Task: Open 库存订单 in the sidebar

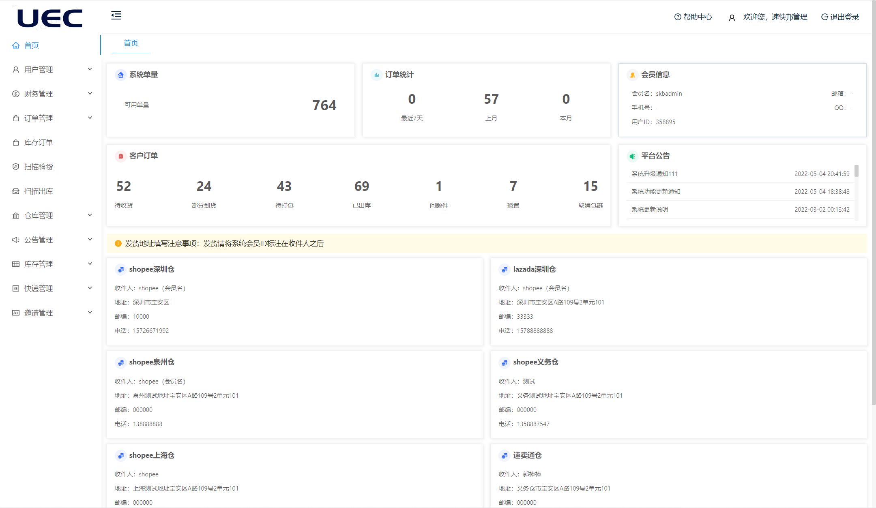Action: pos(50,142)
